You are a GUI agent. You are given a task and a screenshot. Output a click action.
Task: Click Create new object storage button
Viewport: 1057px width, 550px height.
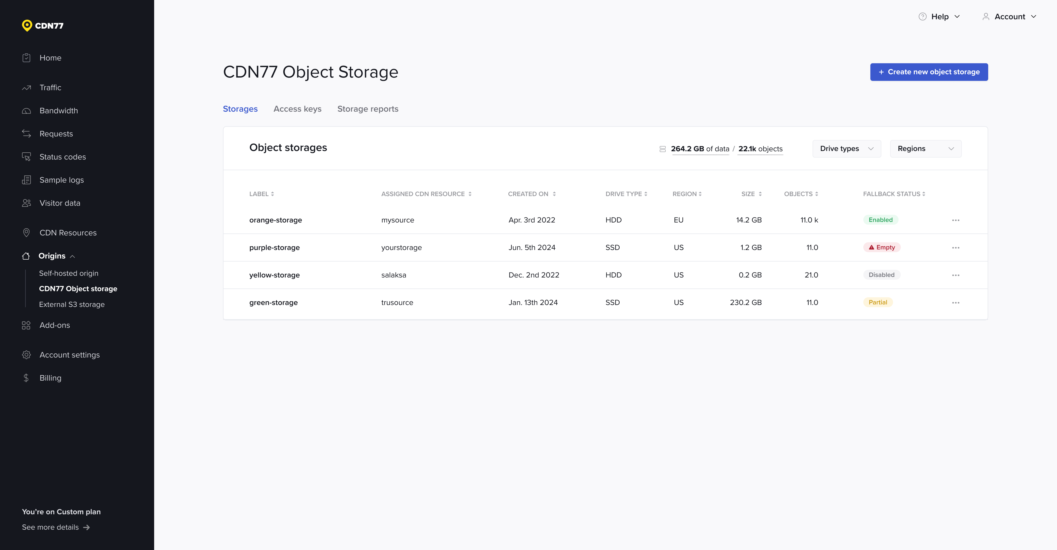coord(928,72)
